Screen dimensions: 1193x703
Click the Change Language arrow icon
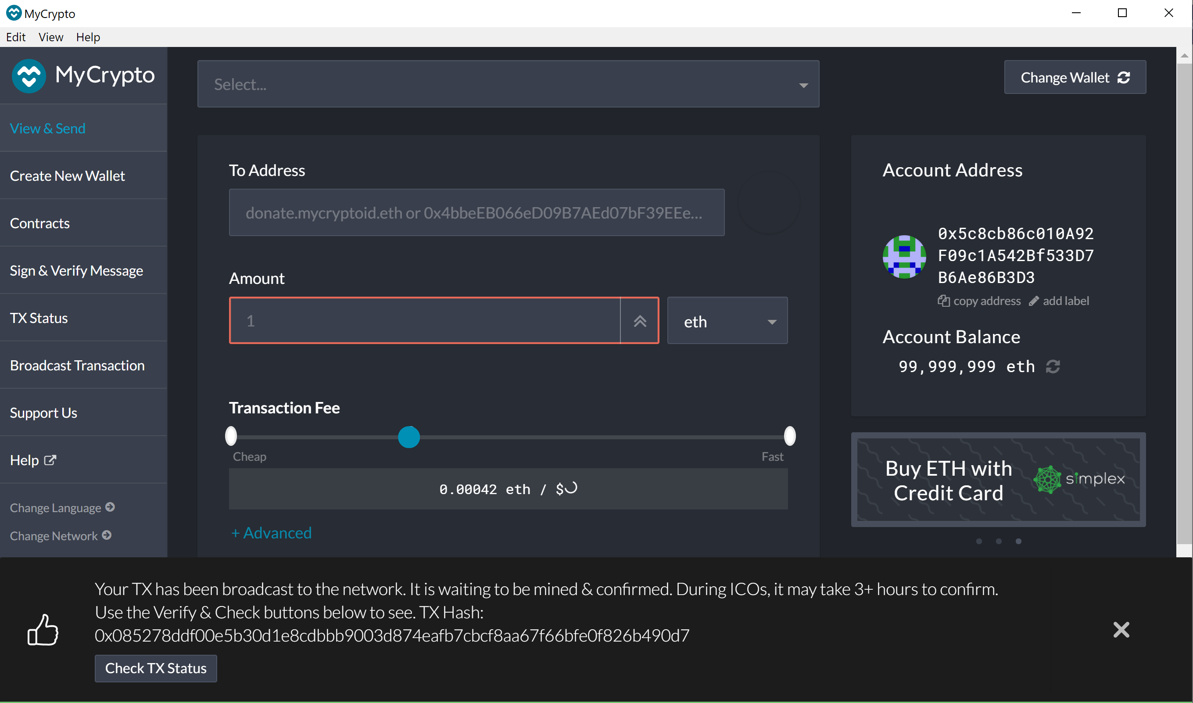coord(110,507)
